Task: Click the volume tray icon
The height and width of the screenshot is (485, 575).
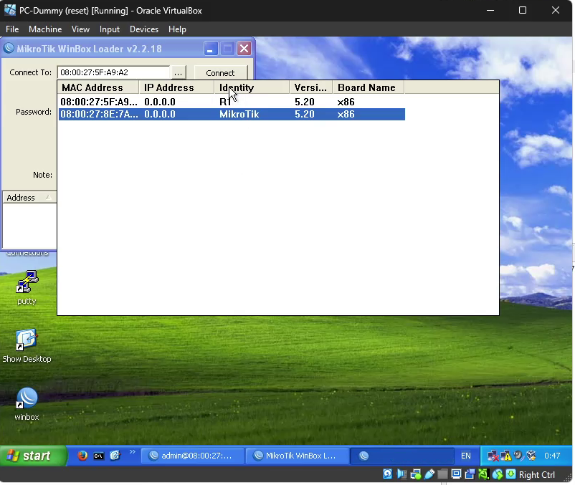Action: pyautogui.click(x=518, y=456)
